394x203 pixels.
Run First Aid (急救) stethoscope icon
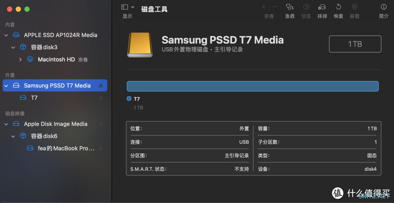[290, 7]
